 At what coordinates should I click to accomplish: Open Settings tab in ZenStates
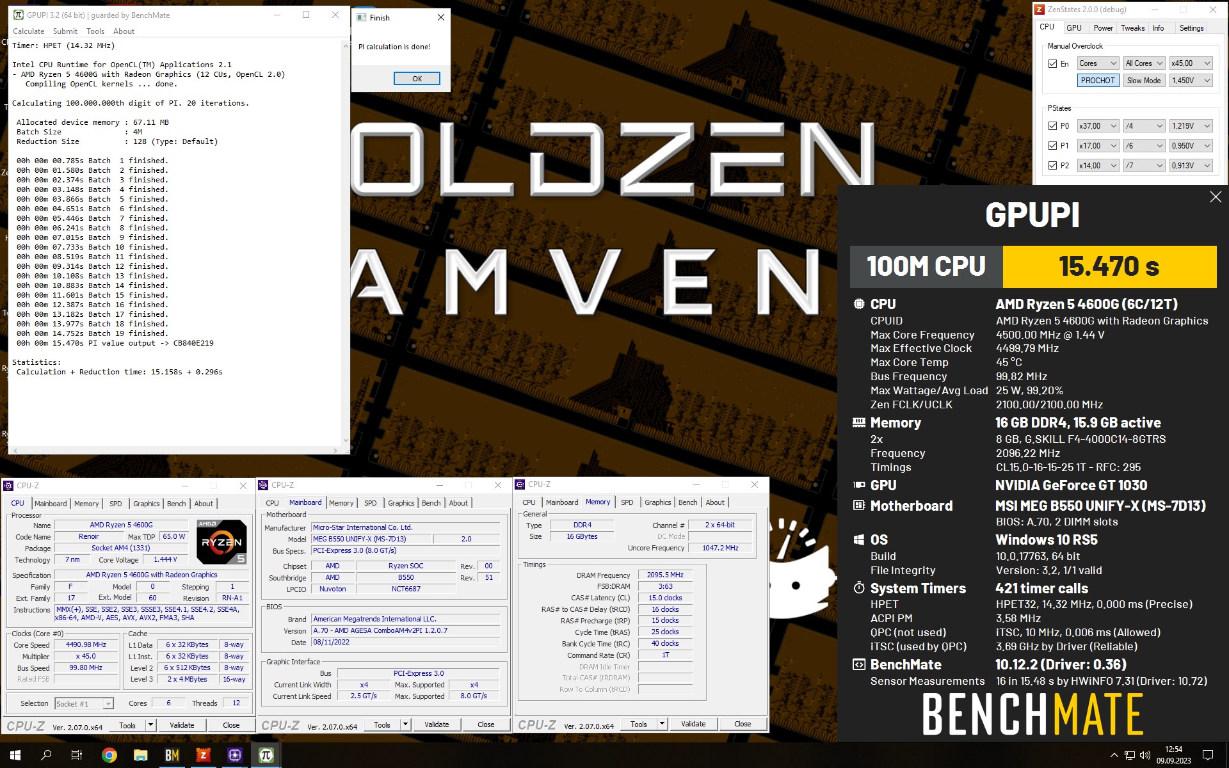[x=1191, y=28]
